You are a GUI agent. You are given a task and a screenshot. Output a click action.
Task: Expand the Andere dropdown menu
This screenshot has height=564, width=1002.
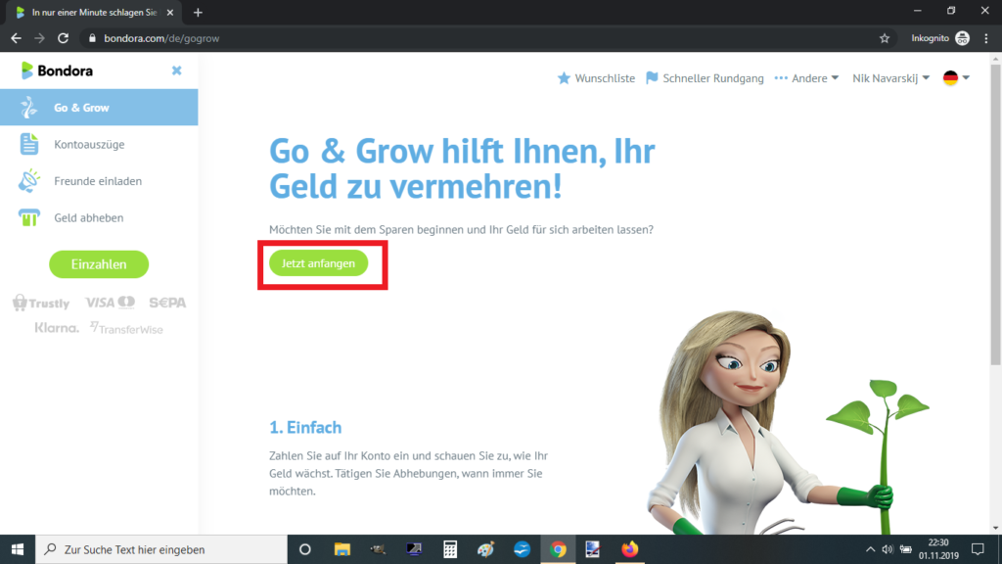coord(806,78)
